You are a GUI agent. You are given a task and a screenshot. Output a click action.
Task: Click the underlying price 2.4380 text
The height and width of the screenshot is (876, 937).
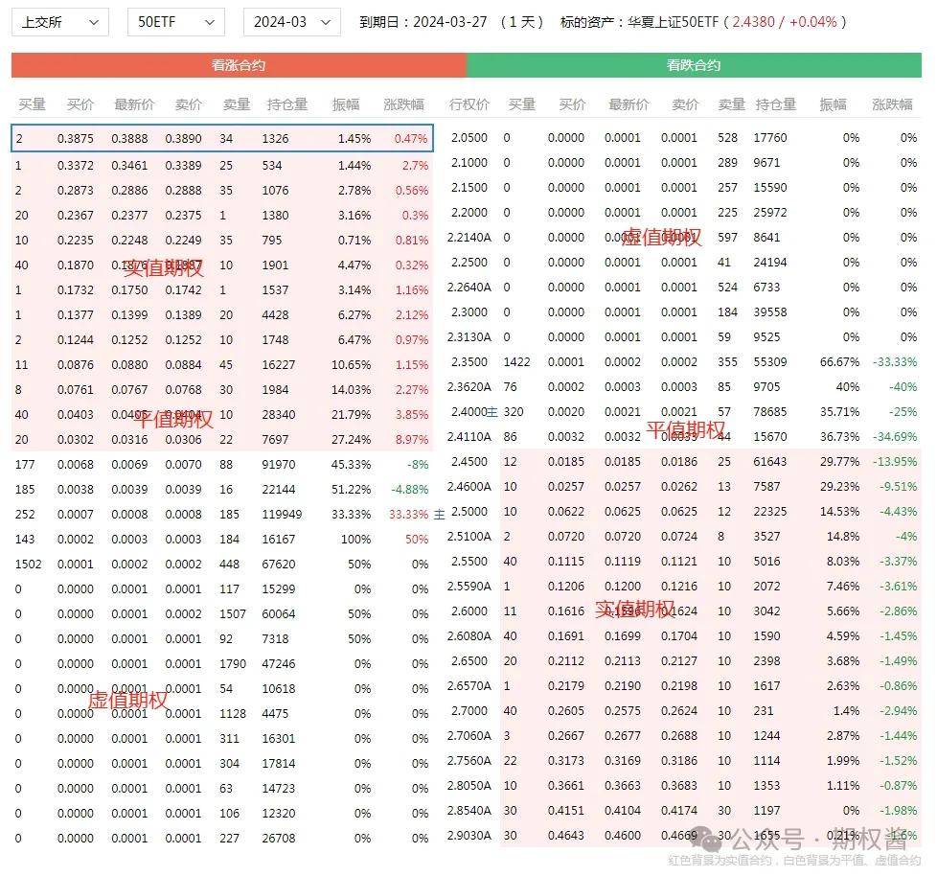pyautogui.click(x=754, y=22)
